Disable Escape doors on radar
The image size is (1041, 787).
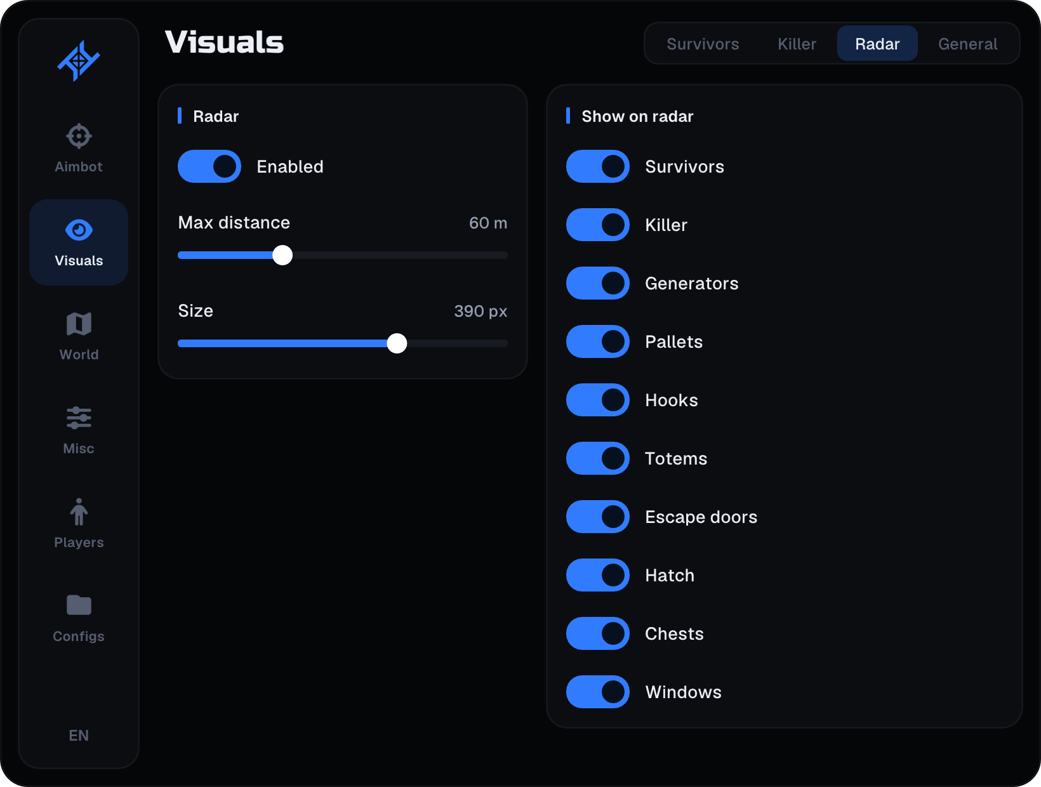(598, 517)
